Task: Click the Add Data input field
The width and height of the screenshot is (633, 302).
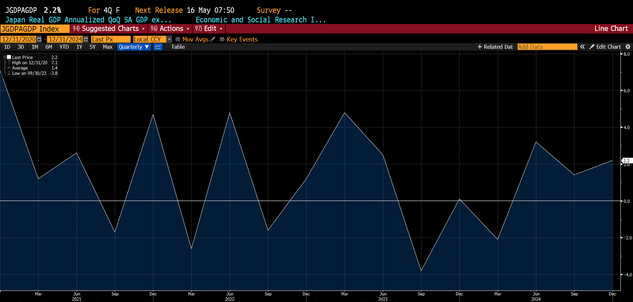Action: click(x=547, y=47)
